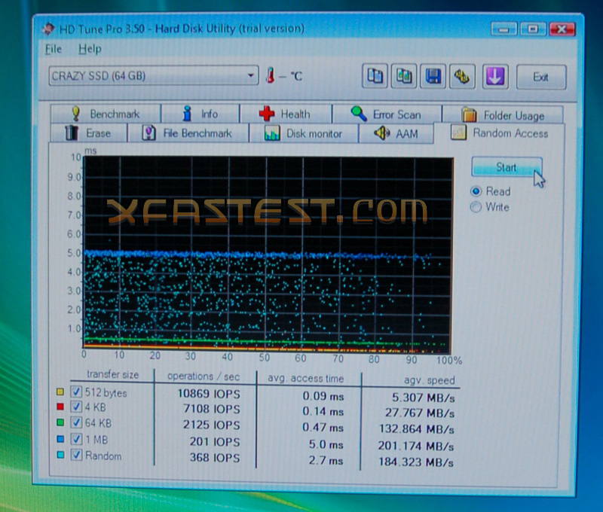Click the copy screenshot toolbar icon
Viewport: 603px width, 512px height.
404,77
